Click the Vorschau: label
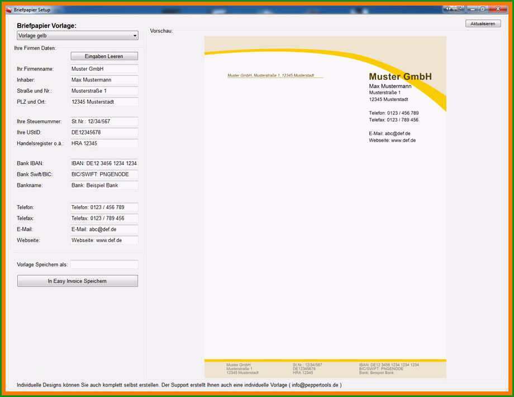 161,31
